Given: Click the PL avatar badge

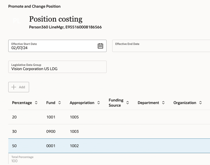Looking at the screenshot, I should [x=17, y=21].
